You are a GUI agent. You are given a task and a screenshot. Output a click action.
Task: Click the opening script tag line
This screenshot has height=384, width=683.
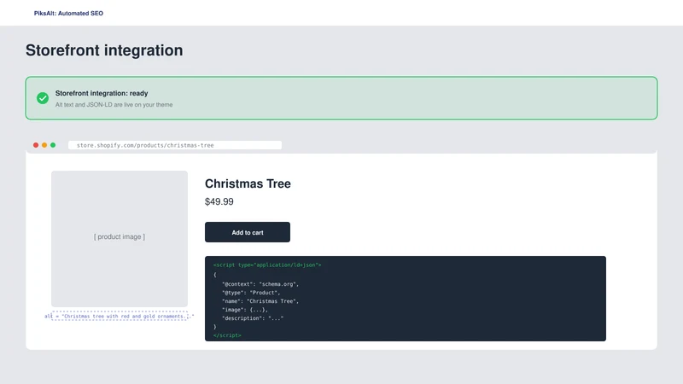coord(267,265)
